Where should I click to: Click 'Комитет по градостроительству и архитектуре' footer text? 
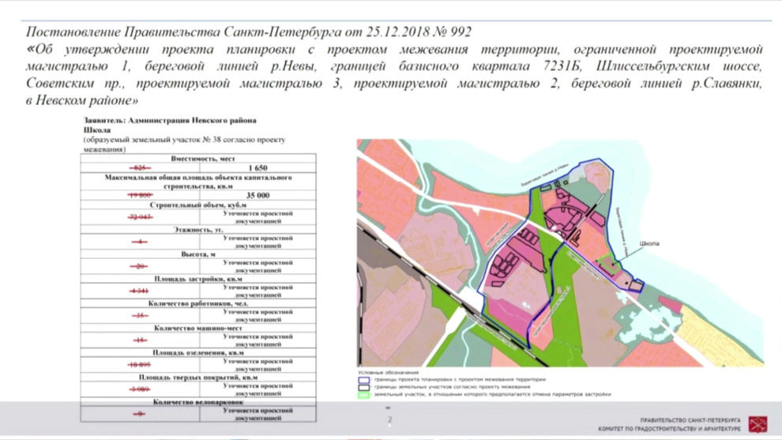(x=669, y=429)
